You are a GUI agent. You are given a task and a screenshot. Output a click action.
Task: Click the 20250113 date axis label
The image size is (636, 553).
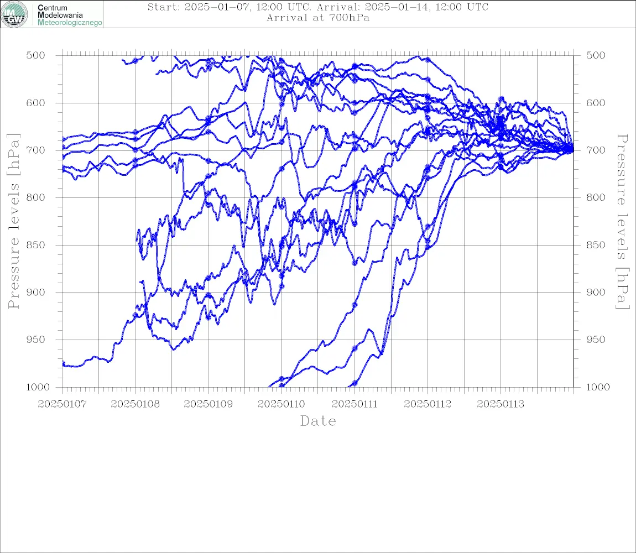[x=501, y=404]
